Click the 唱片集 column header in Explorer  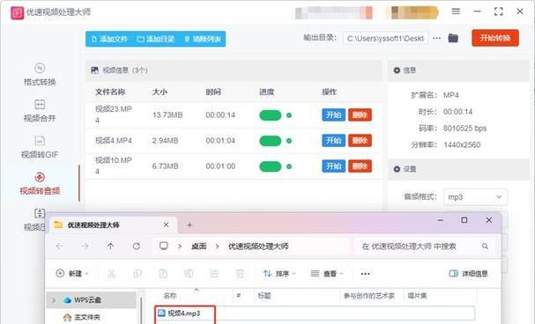[417, 296]
